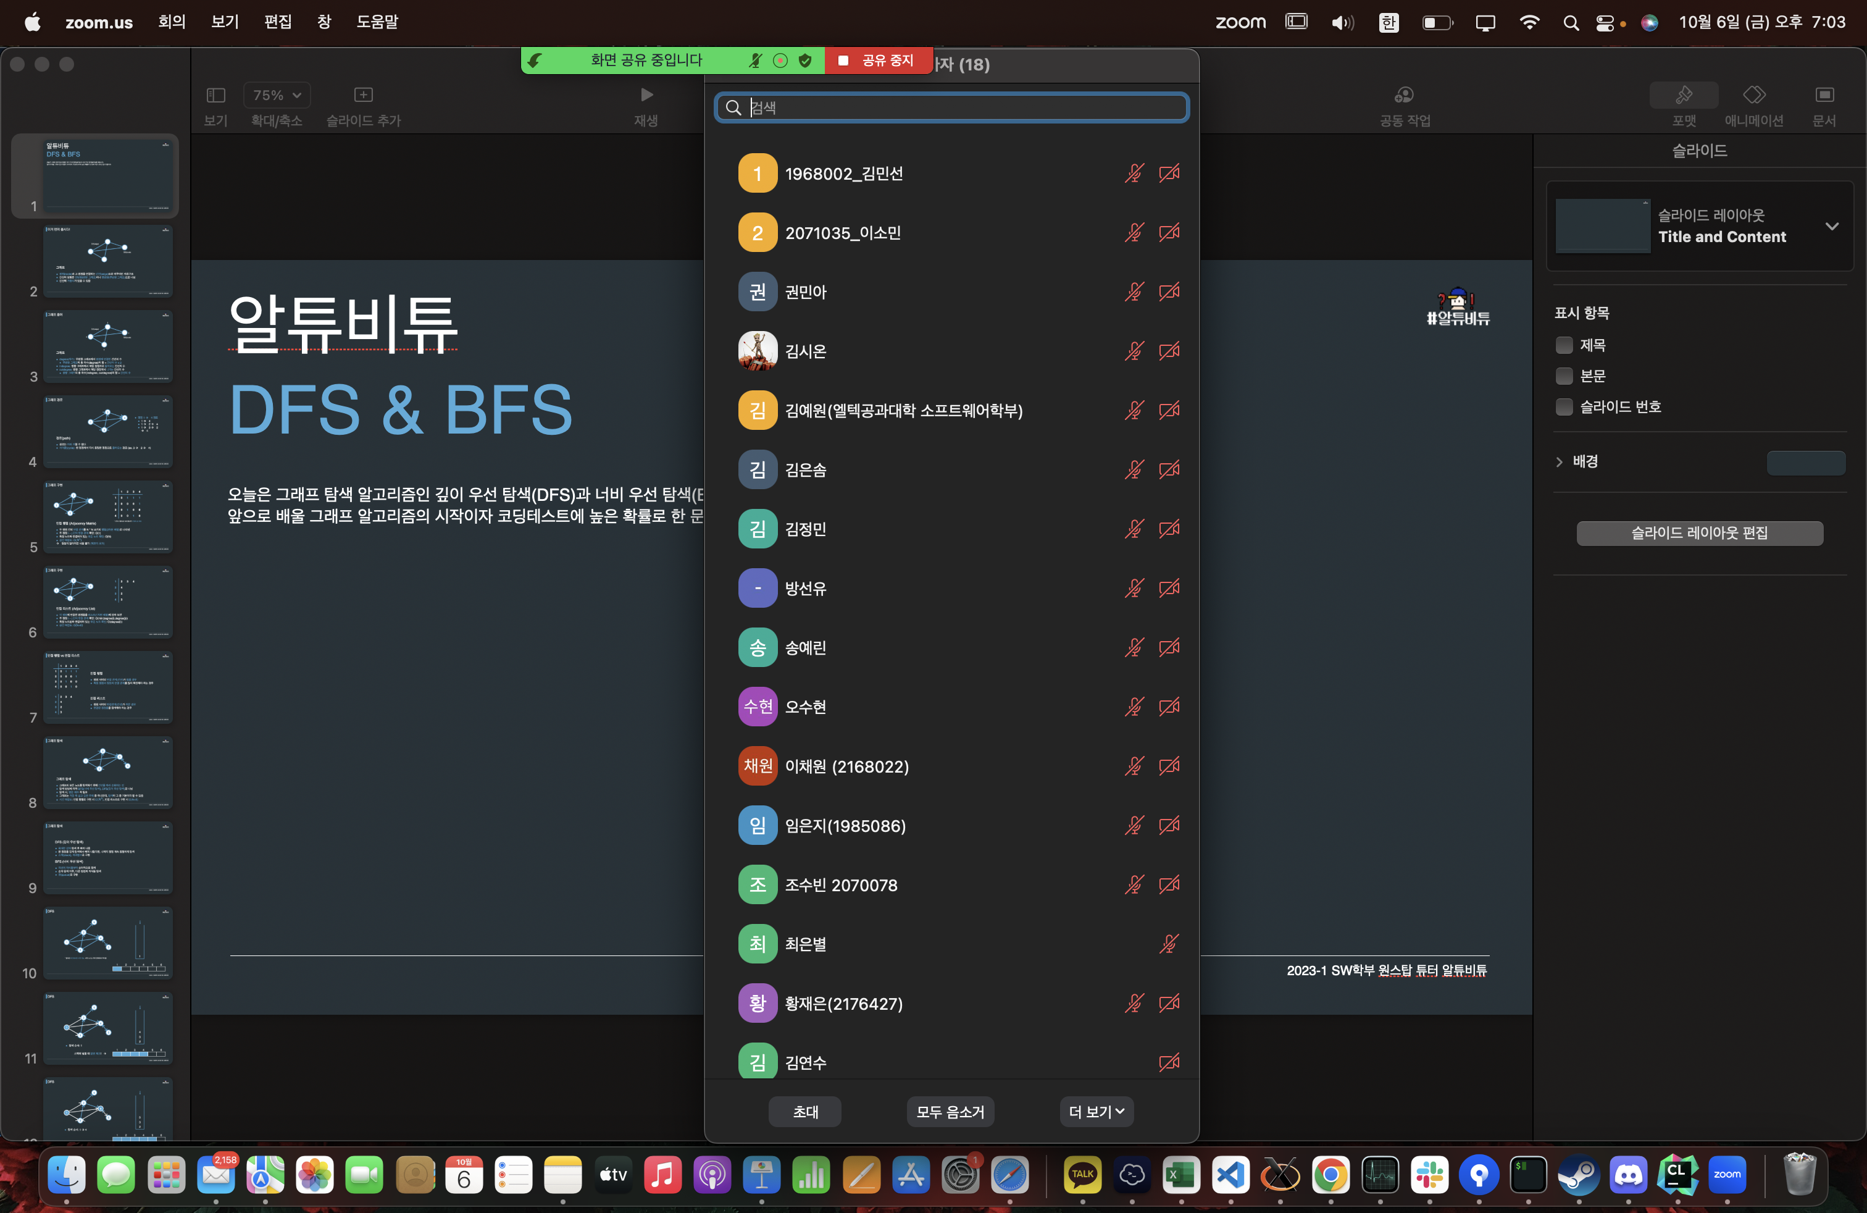Select slide 2 thumbnail in navigator
This screenshot has height=1213, width=1867.
107,261
